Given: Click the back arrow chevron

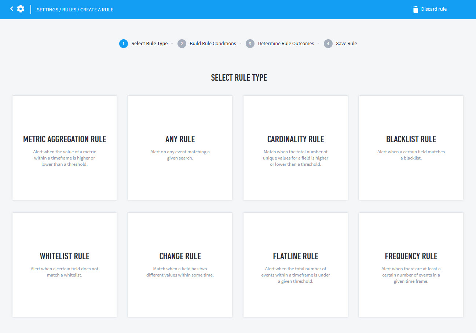Looking at the screenshot, I should pos(12,8).
